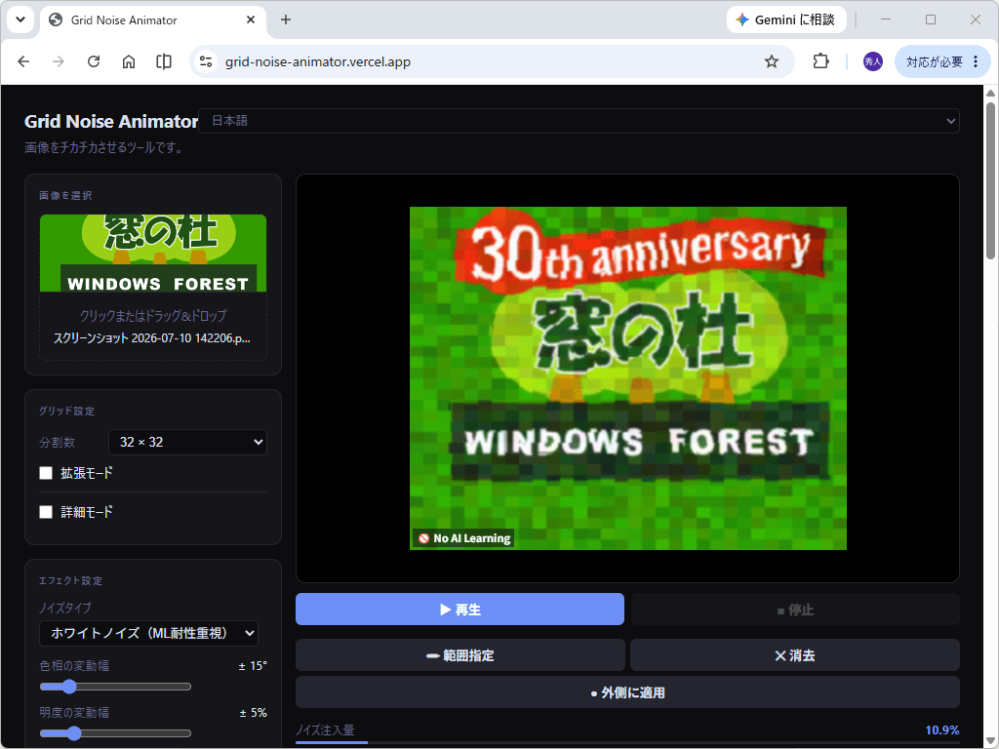Click the 対応が必要 browser menu button

(942, 61)
